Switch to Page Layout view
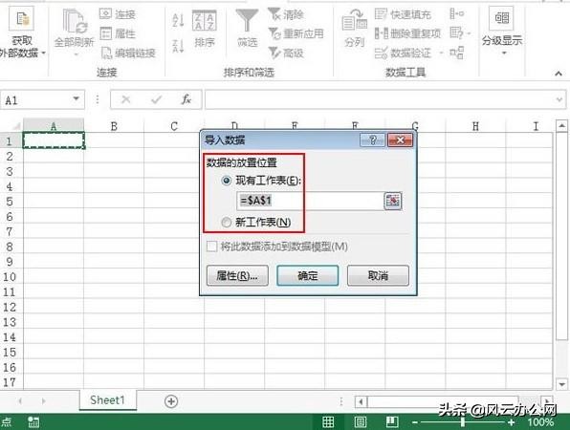This screenshot has height=430, width=570. pos(360,422)
